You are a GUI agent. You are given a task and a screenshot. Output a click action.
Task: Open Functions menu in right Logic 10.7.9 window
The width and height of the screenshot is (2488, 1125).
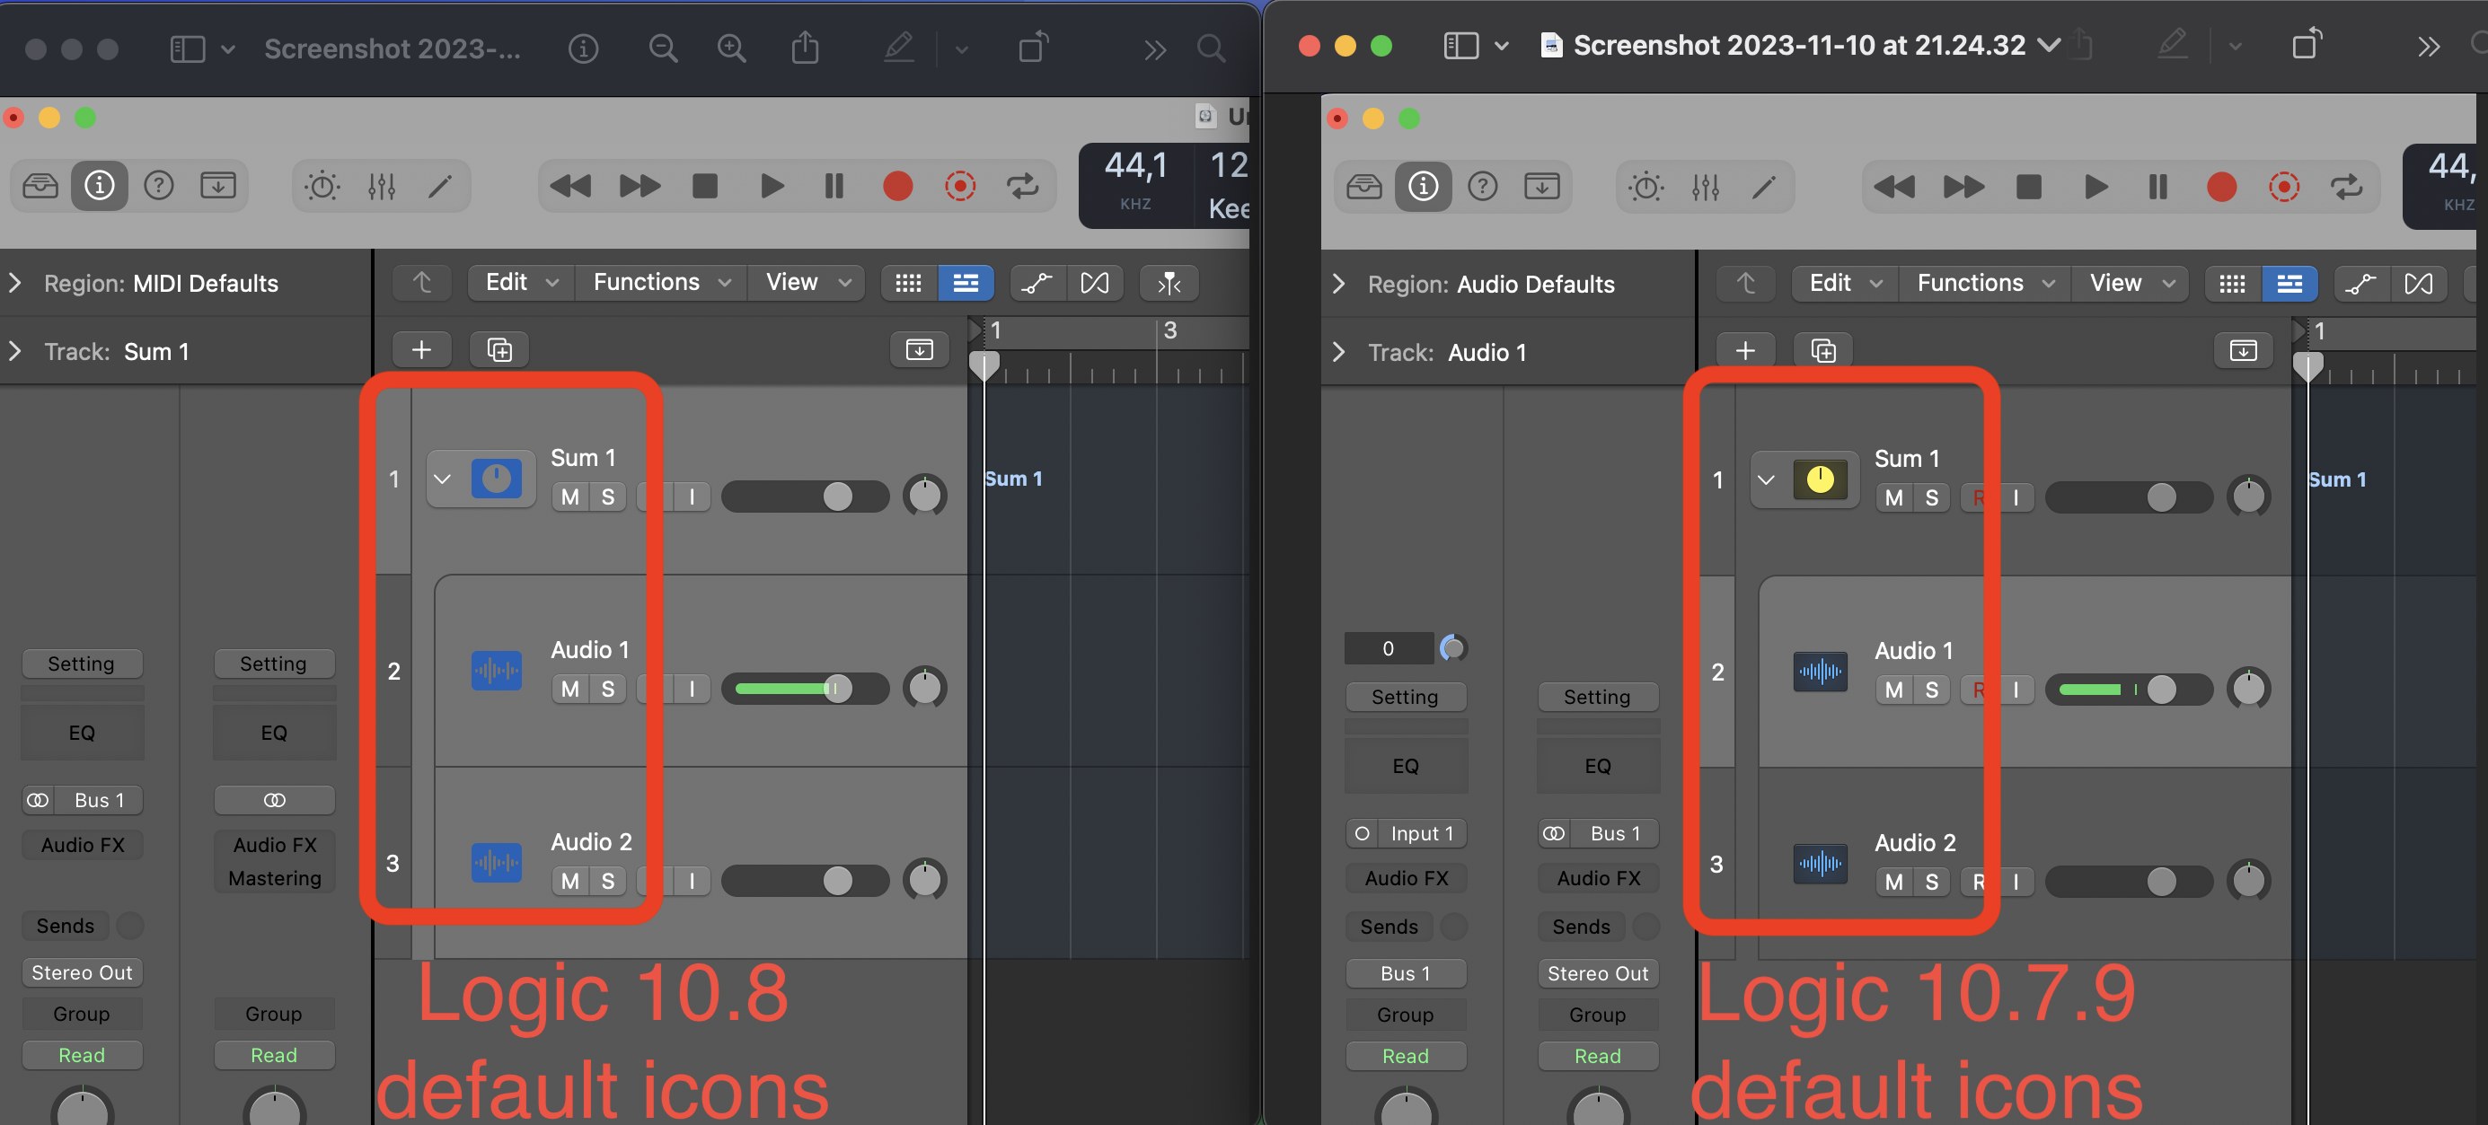pos(1986,283)
